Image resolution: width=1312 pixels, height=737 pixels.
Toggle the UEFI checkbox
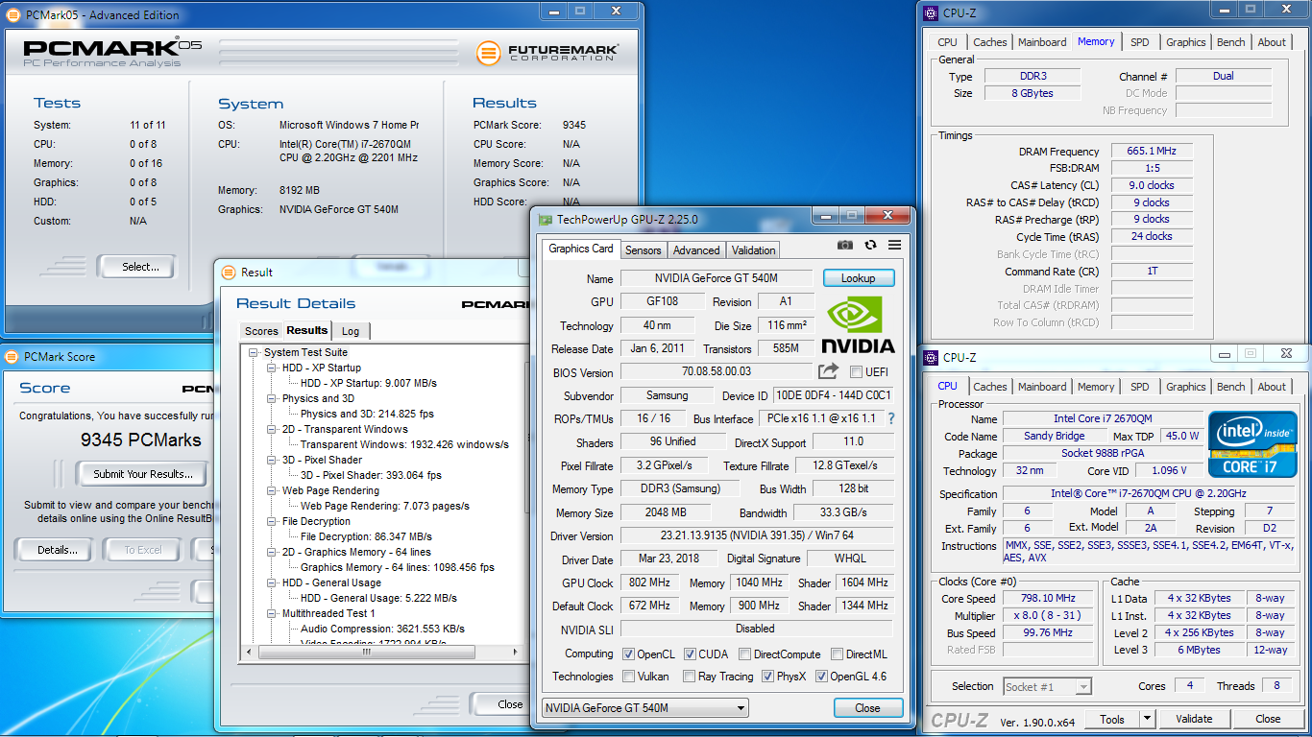tap(856, 372)
